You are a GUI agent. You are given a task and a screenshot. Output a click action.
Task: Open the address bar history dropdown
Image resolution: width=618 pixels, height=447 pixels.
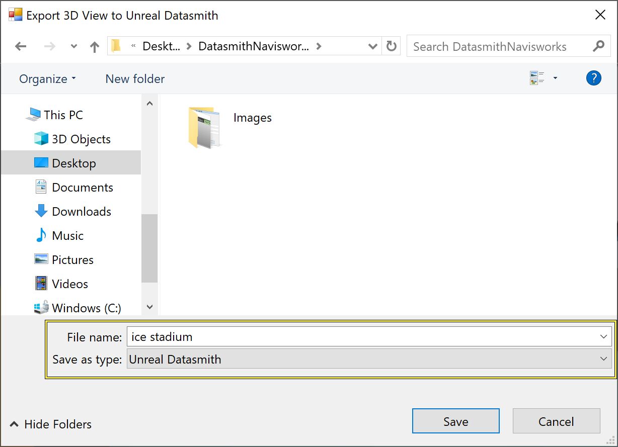pos(373,46)
